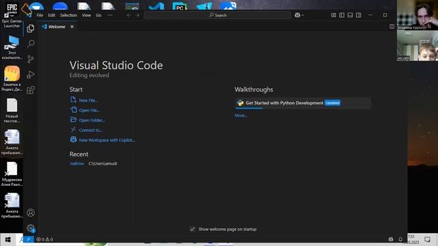Click the Copilot chat icon in title bar
This screenshot has height=246, width=438.
pyautogui.click(x=297, y=15)
